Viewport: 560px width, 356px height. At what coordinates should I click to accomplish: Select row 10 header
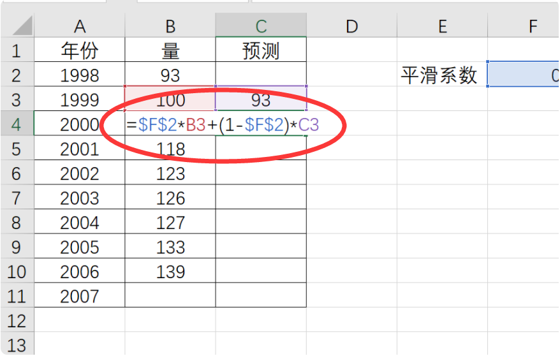pyautogui.click(x=17, y=271)
